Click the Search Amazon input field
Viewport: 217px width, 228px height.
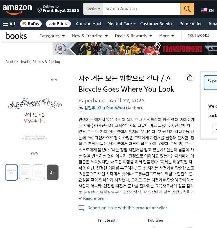pos(141,9)
